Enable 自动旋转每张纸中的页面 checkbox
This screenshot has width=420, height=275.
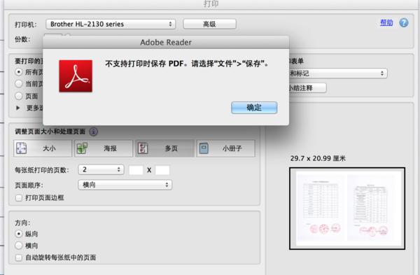[x=19, y=258]
